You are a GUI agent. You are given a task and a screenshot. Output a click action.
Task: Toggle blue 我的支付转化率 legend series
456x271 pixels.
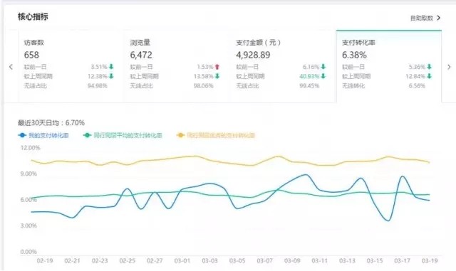click(43, 135)
